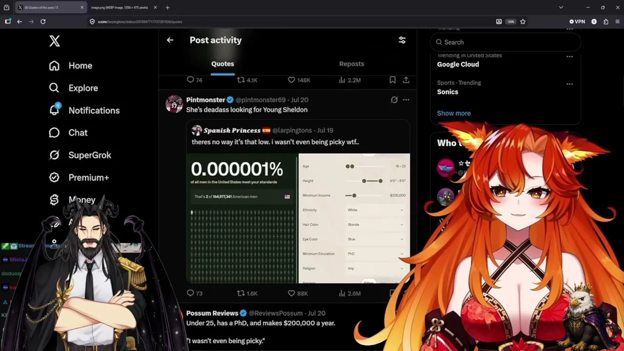Open the browser extensions icon
Viewport: 624px width, 351px height.
[x=606, y=21]
